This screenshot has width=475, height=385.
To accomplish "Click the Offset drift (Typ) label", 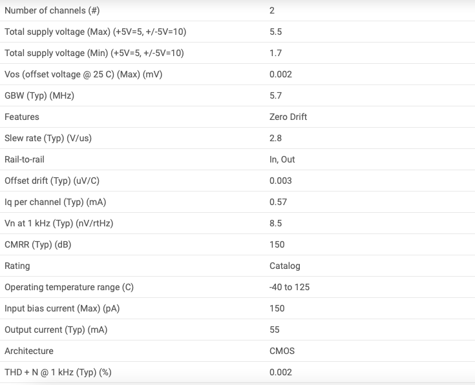I will tap(52, 181).
